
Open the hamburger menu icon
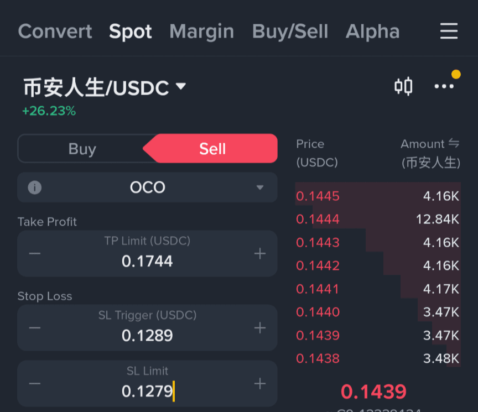449,31
